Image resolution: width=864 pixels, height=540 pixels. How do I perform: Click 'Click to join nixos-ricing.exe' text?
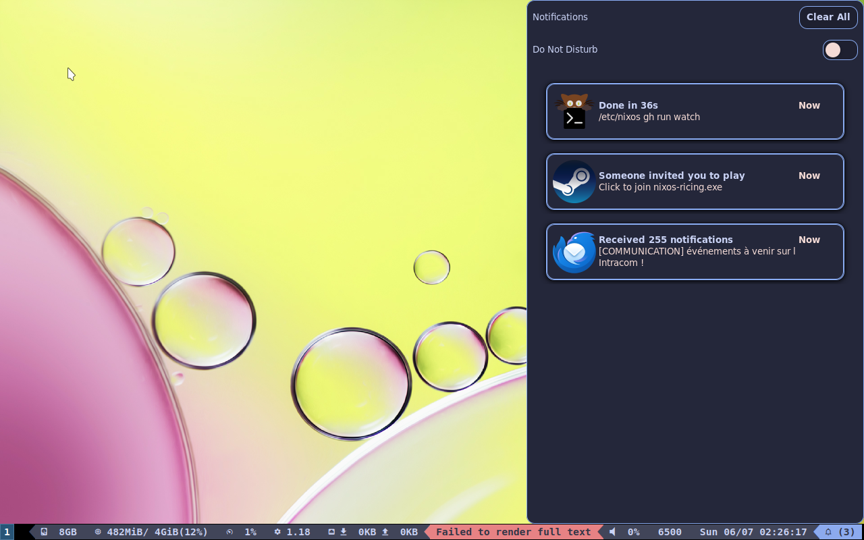point(660,187)
